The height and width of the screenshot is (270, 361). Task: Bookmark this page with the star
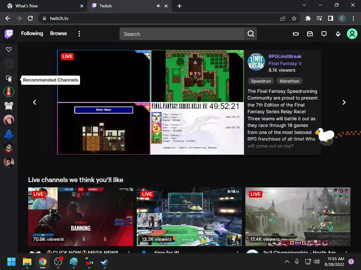[294, 19]
